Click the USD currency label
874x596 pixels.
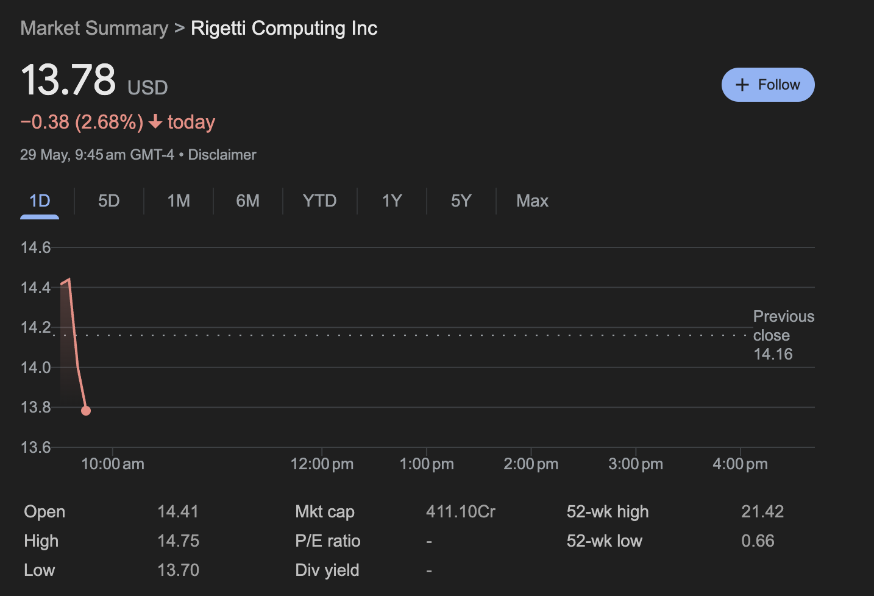(x=147, y=88)
